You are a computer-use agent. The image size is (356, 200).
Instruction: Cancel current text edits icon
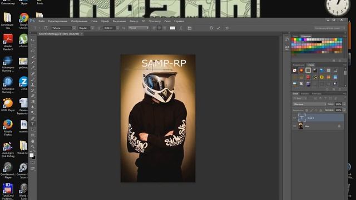(211, 28)
